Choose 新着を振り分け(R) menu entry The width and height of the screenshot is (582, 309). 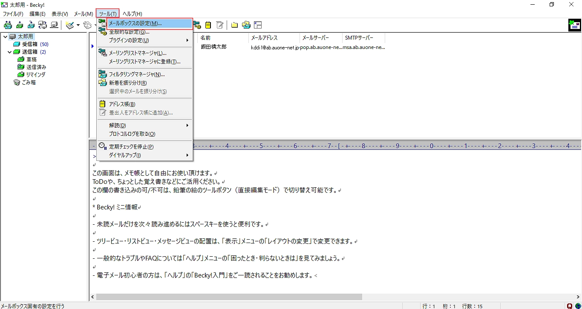pos(145,83)
